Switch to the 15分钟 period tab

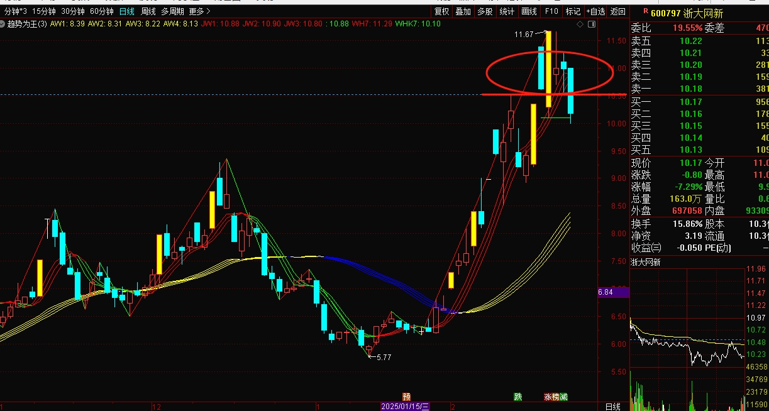[x=44, y=11]
